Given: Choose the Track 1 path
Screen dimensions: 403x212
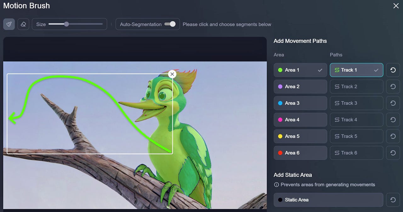Looking at the screenshot, I should click(356, 70).
